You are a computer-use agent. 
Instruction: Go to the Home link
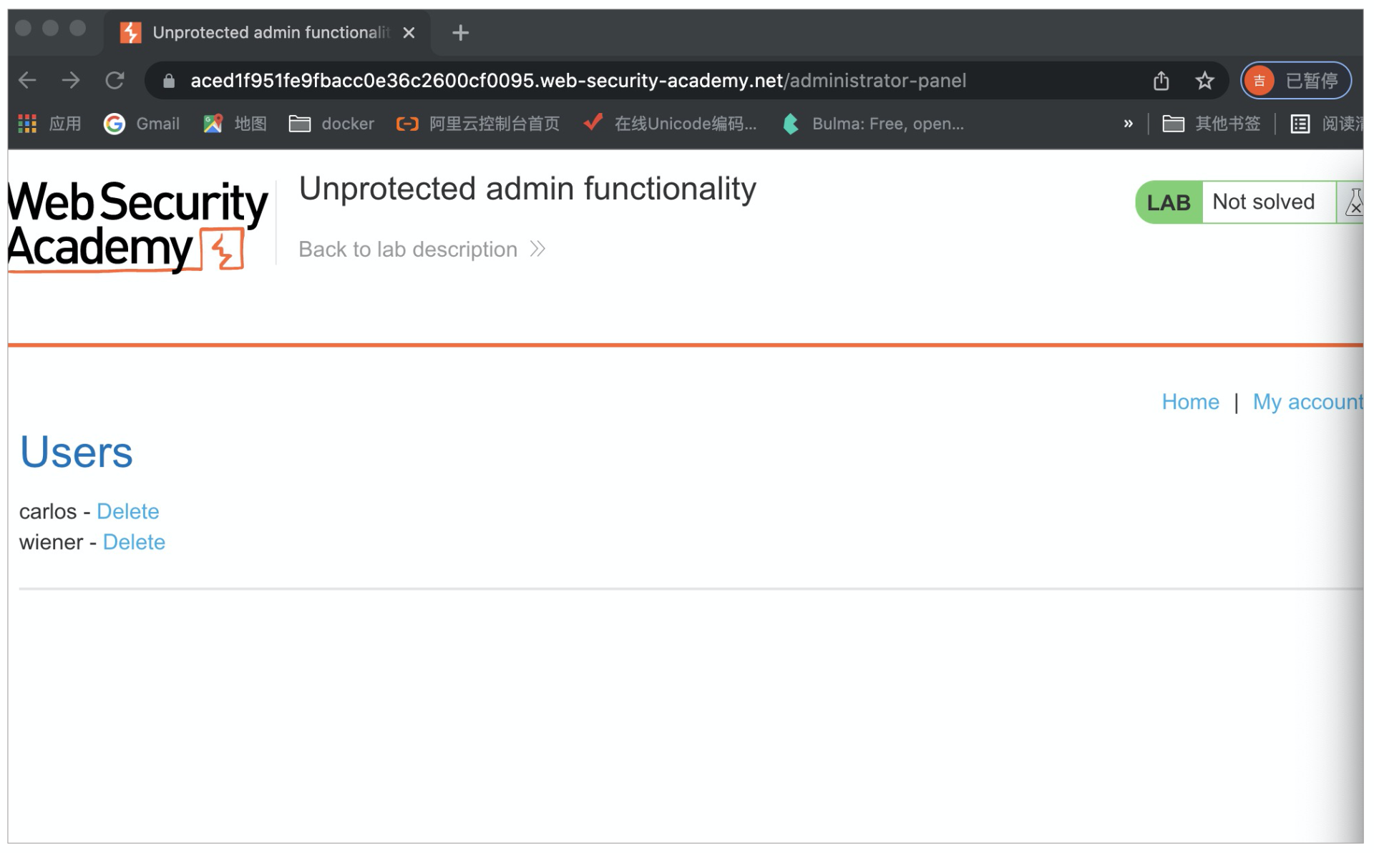click(x=1189, y=402)
